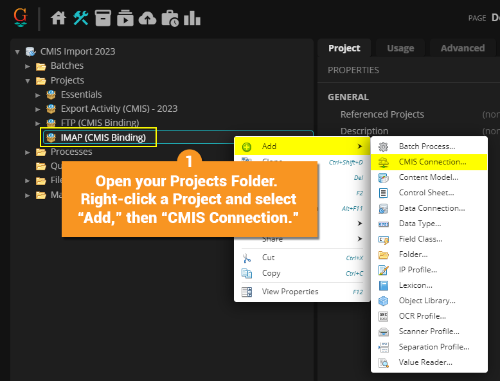Viewport: 500px width, 381px height.
Task: Expand Export Activity (CMIS) - 2023 arrow
Action: pos(38,109)
